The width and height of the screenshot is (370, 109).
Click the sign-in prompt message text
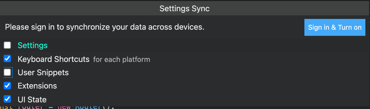(105, 27)
